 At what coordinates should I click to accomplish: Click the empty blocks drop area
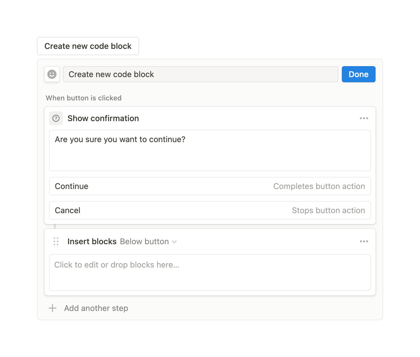[210, 272]
